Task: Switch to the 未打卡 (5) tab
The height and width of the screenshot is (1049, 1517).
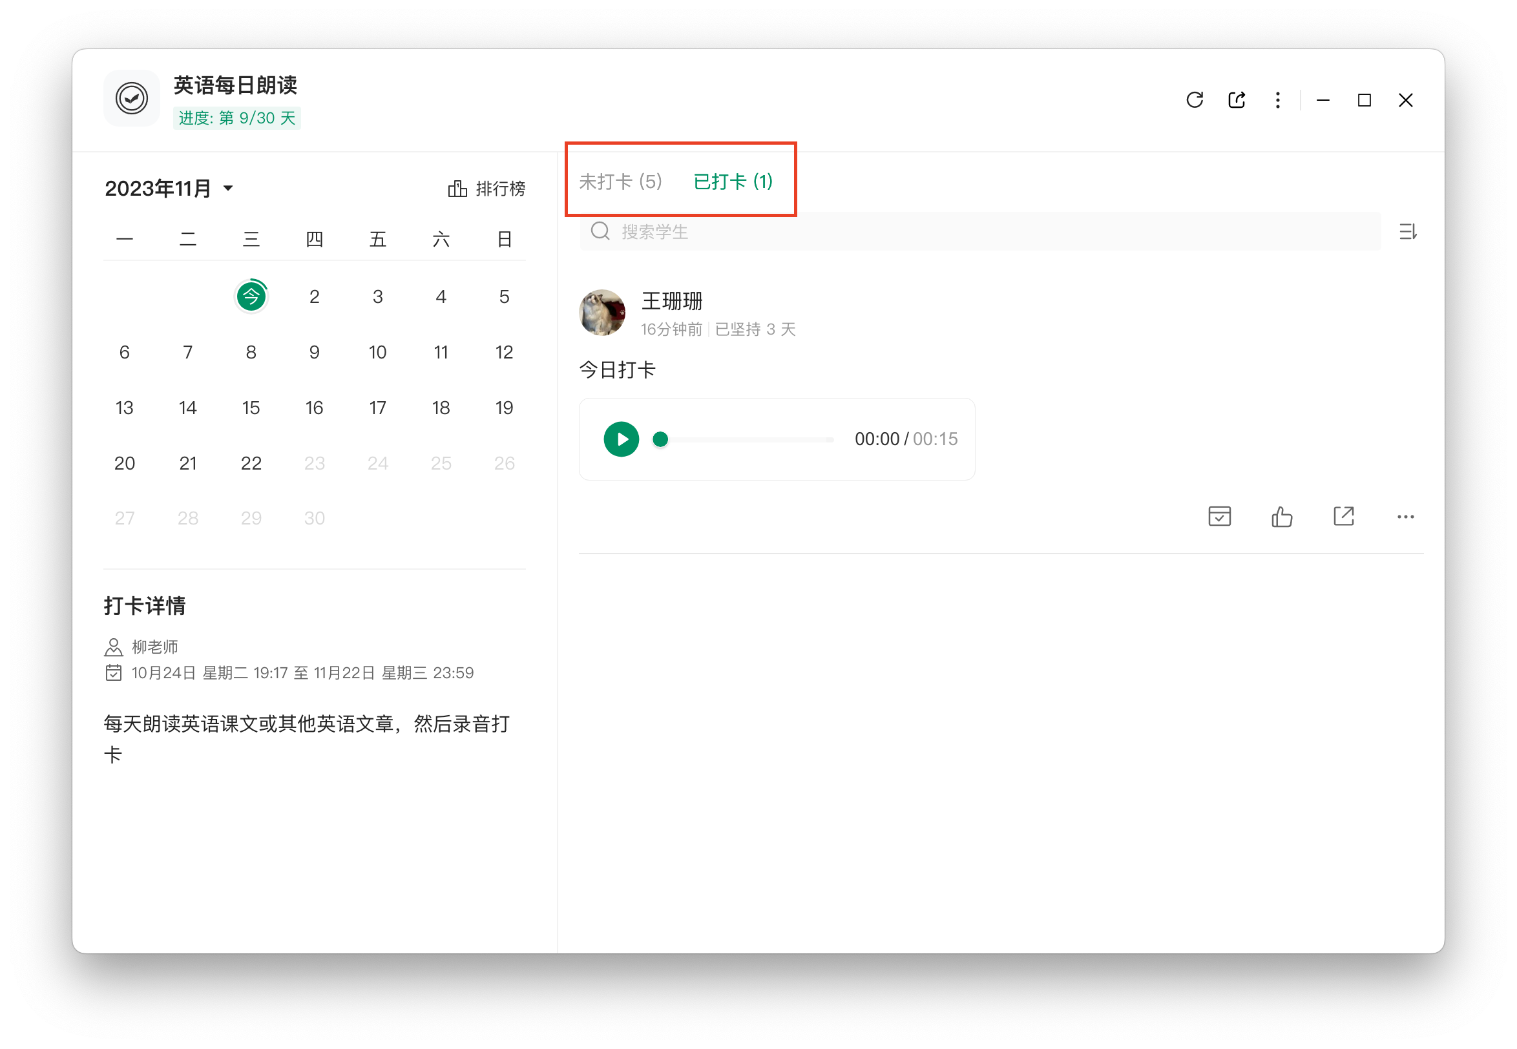Action: (620, 182)
